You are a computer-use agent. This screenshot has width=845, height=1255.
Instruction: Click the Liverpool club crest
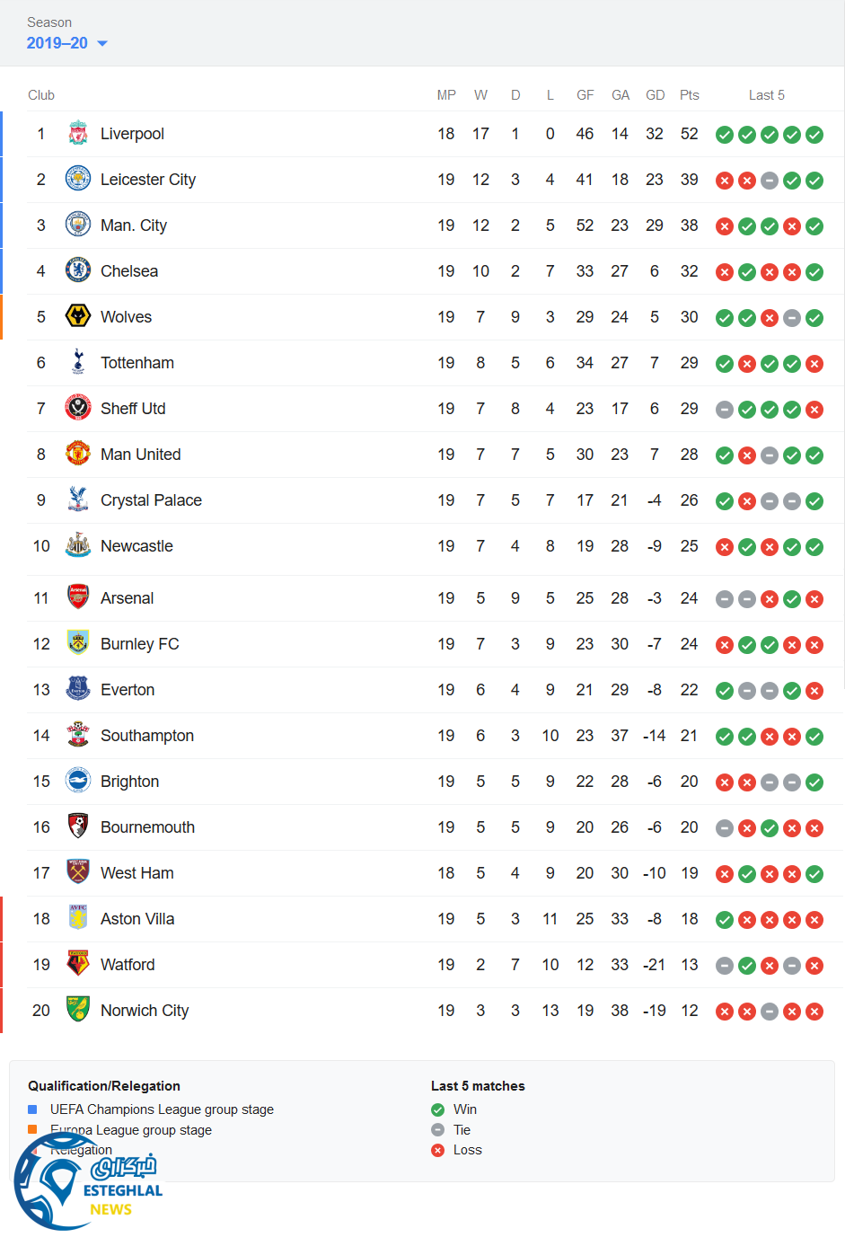tap(78, 134)
